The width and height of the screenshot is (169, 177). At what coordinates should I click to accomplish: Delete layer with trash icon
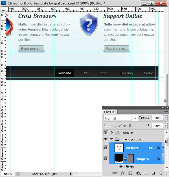pyautogui.click(x=161, y=173)
